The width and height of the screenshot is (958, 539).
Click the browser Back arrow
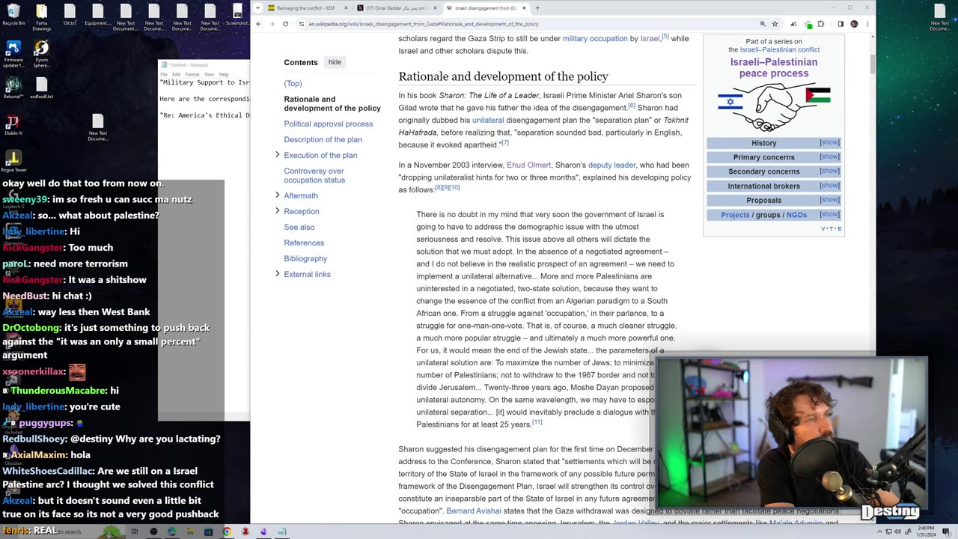coord(258,24)
